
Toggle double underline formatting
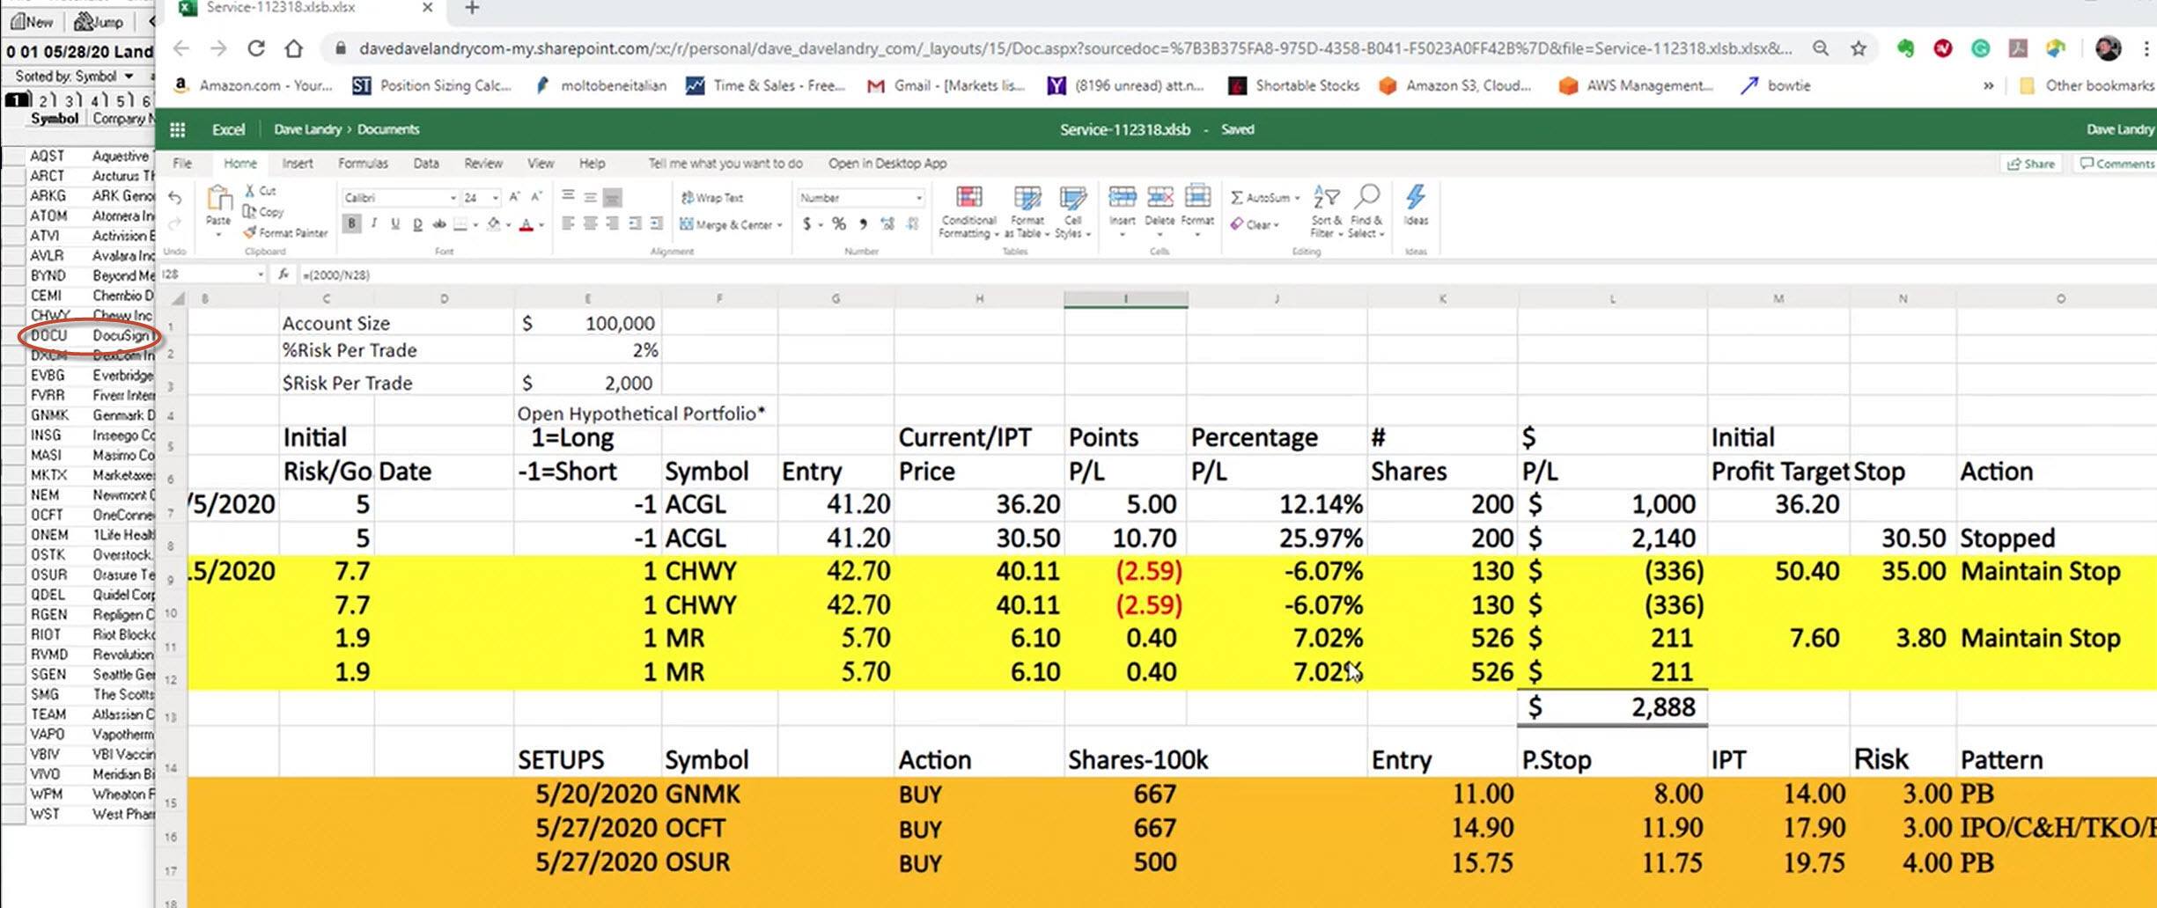click(x=417, y=224)
